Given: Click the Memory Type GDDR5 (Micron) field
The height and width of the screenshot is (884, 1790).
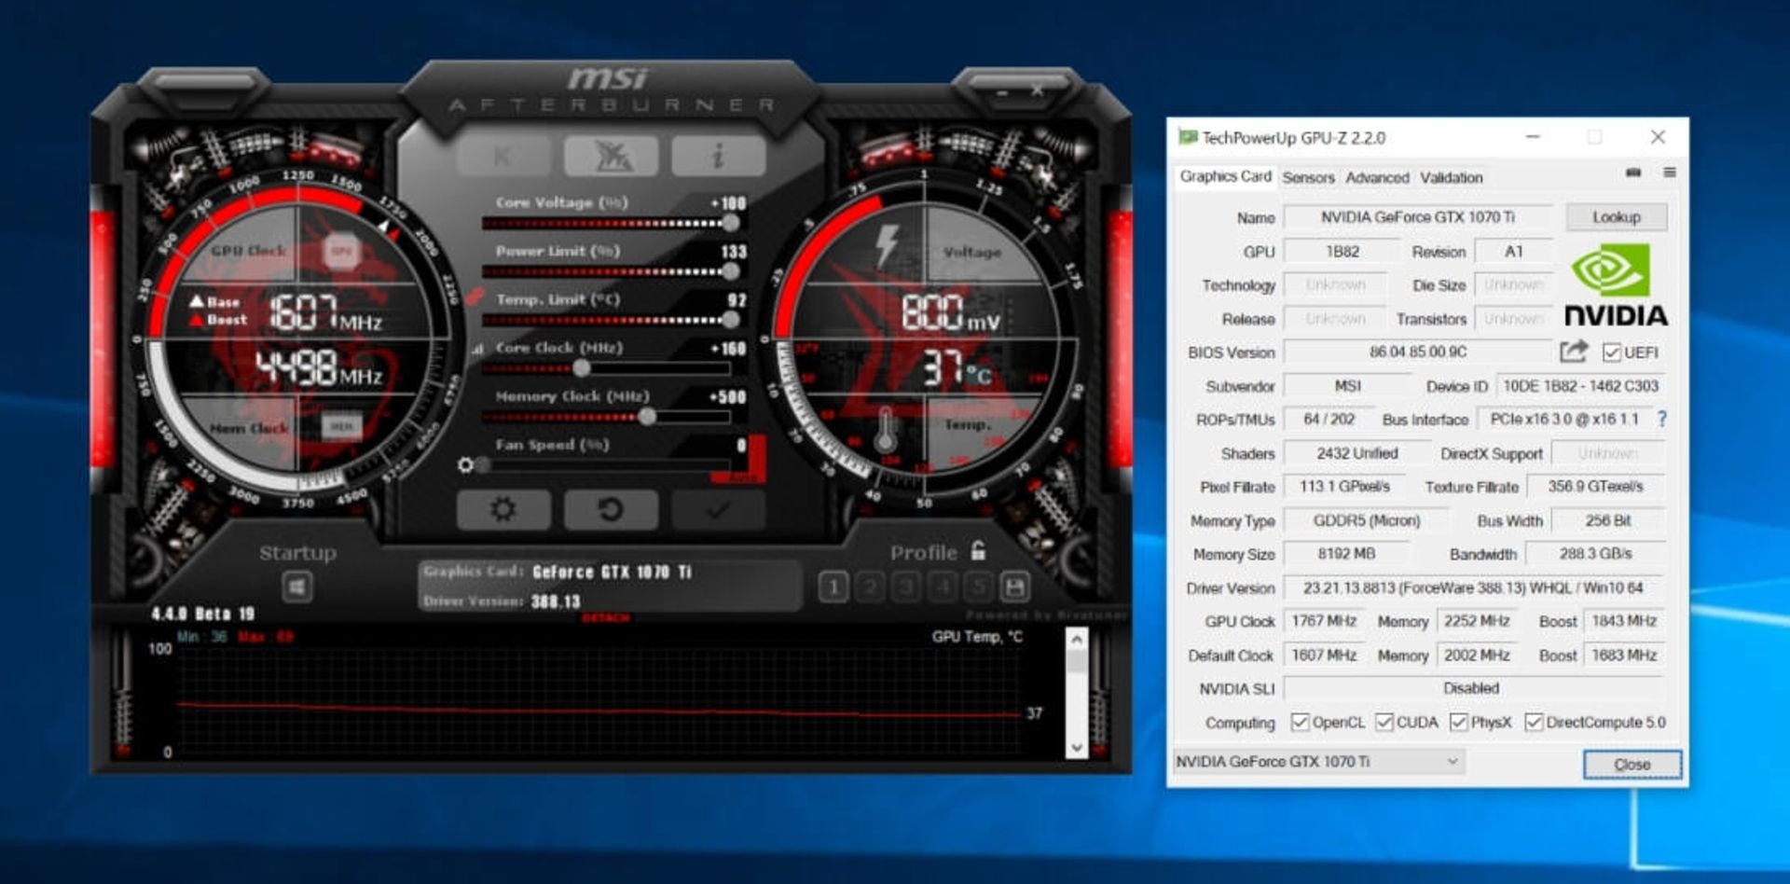Looking at the screenshot, I should point(1366,520).
